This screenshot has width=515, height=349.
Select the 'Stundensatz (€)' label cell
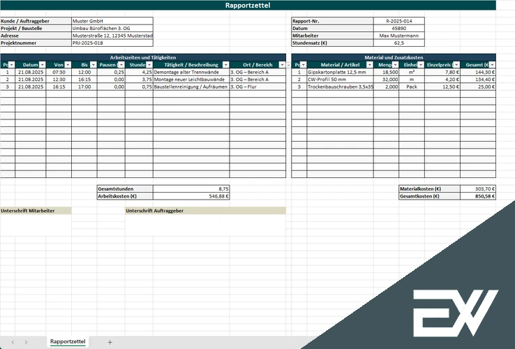(x=332, y=43)
